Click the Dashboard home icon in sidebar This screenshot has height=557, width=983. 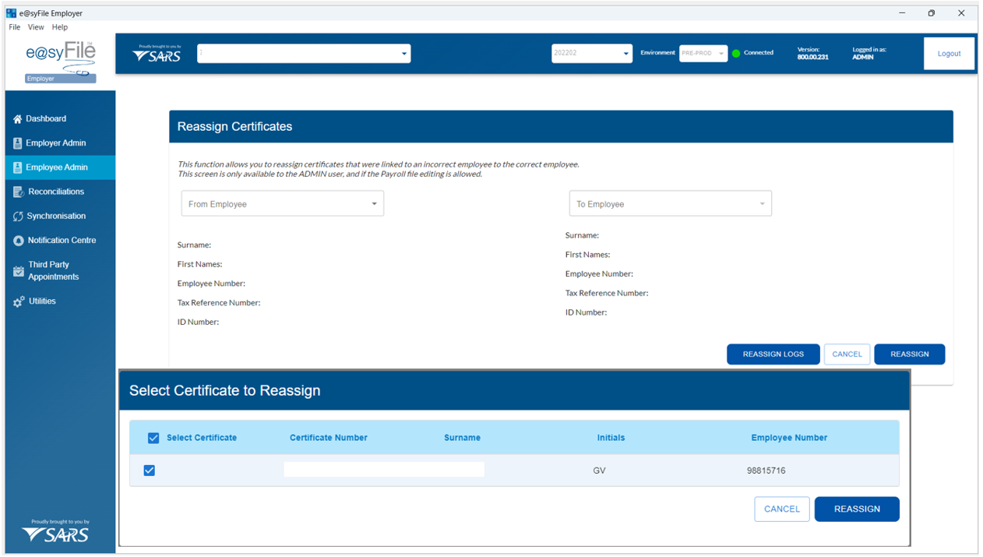18,119
